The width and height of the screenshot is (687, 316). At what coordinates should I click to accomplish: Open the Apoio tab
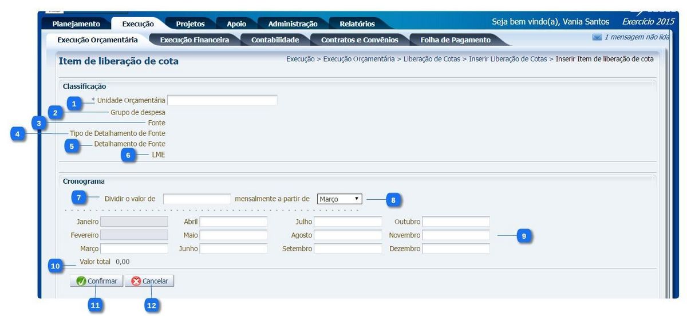click(x=236, y=24)
